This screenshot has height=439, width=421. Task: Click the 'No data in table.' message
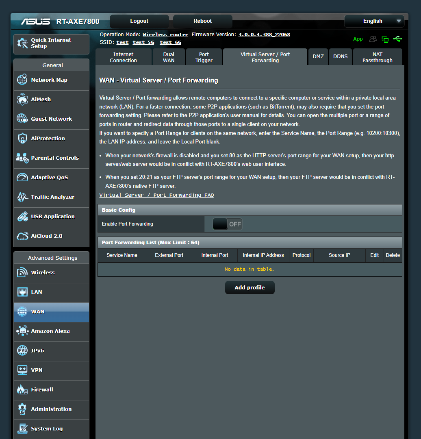[x=250, y=269]
